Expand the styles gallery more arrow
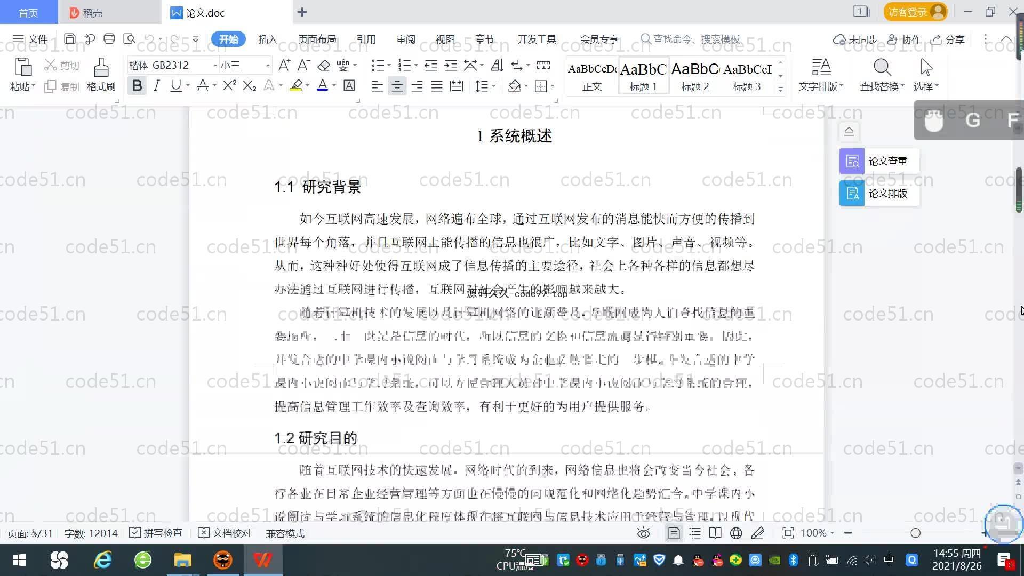Image resolution: width=1024 pixels, height=576 pixels. tap(780, 90)
